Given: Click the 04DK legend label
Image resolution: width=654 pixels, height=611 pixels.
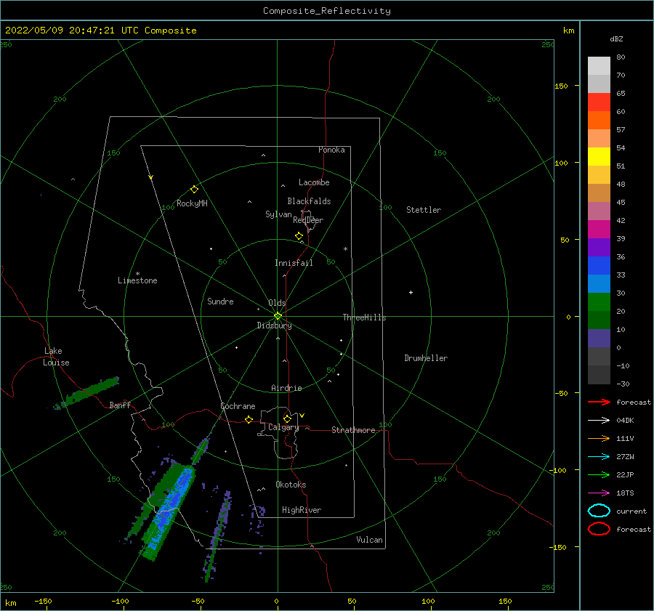Looking at the screenshot, I should click(x=625, y=420).
